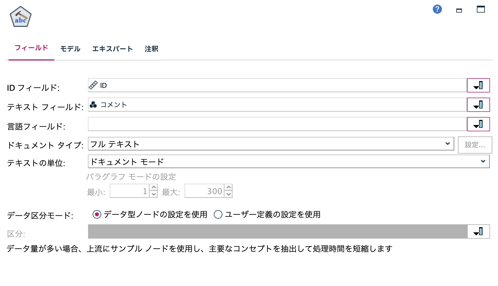Select データ型ノードの設定を使用 radio button
The image size is (498, 286).
[x=97, y=214]
